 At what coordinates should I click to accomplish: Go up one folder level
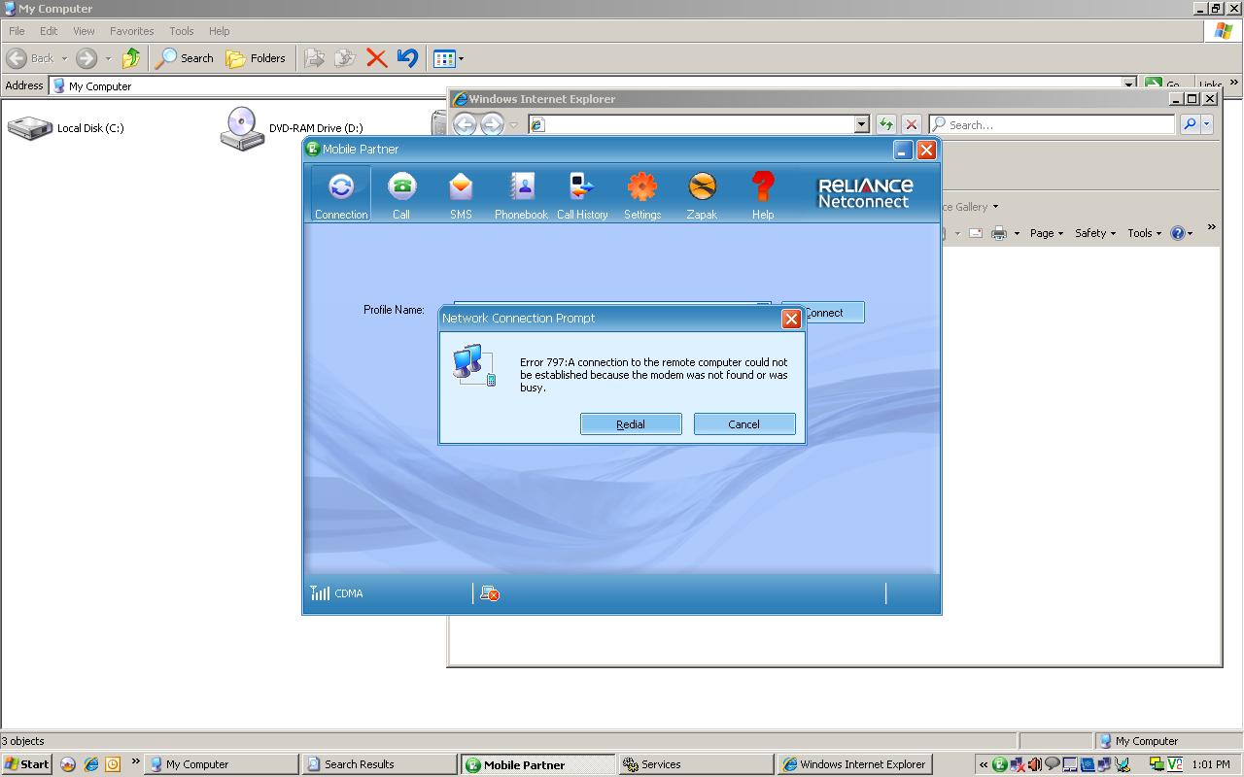(x=131, y=58)
